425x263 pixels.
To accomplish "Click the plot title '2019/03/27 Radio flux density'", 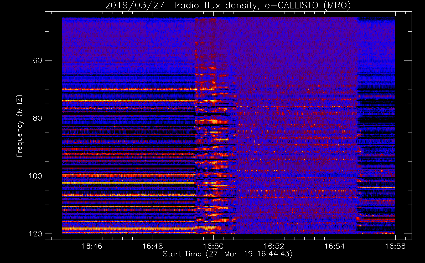I will coord(227,5).
